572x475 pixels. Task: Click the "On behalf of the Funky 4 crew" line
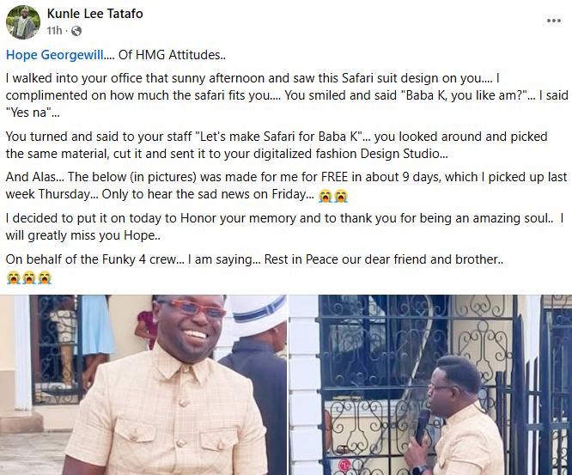[x=258, y=259]
